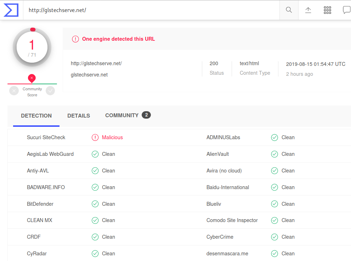Click the scan timestamp 2019-08-15 01:54:47 UTC
Image resolution: width=351 pixels, height=261 pixels.
(x=316, y=64)
